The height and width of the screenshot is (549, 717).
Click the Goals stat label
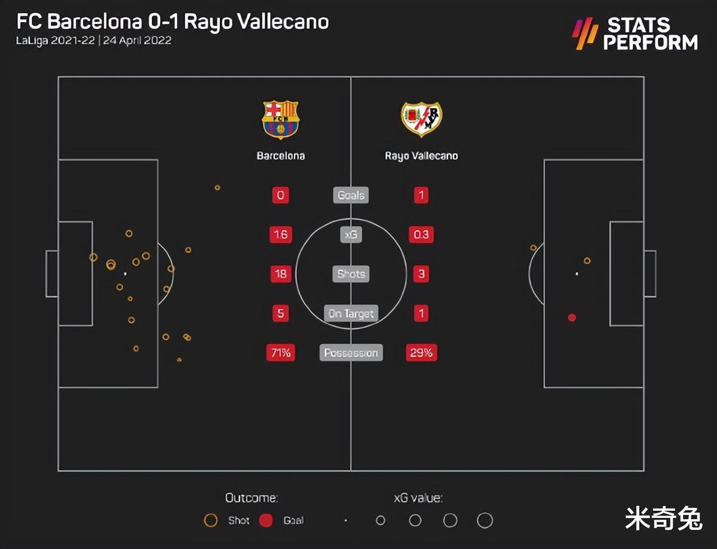351,195
